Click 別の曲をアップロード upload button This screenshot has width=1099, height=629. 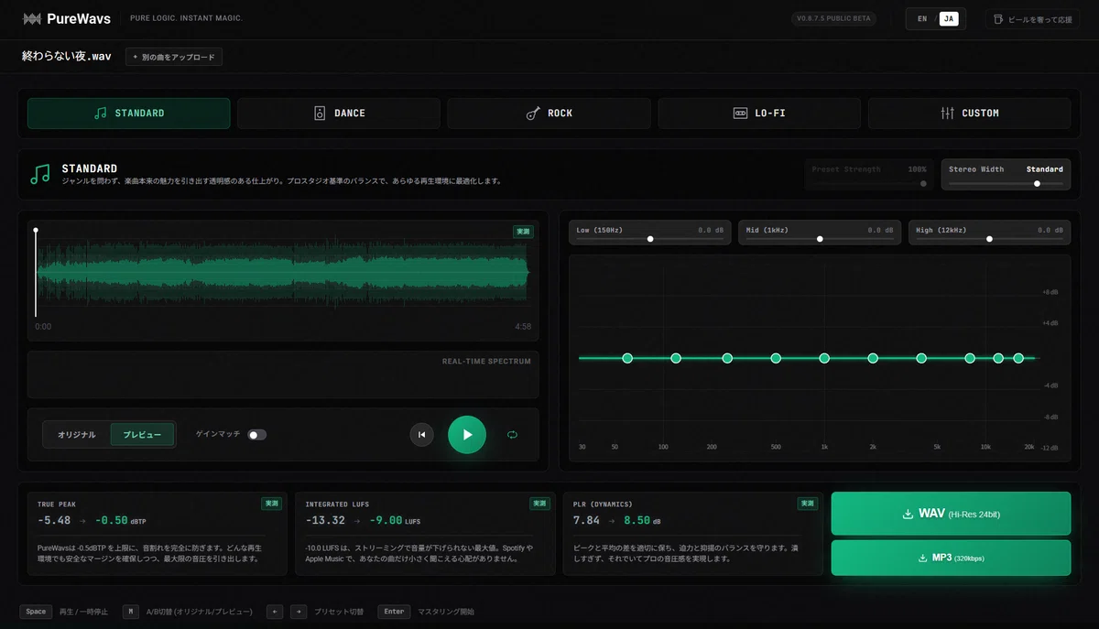click(174, 57)
